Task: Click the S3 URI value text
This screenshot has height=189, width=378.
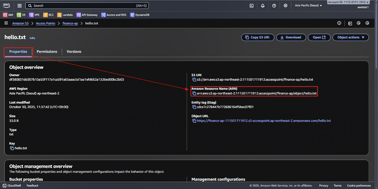Action: pyautogui.click(x=255, y=80)
